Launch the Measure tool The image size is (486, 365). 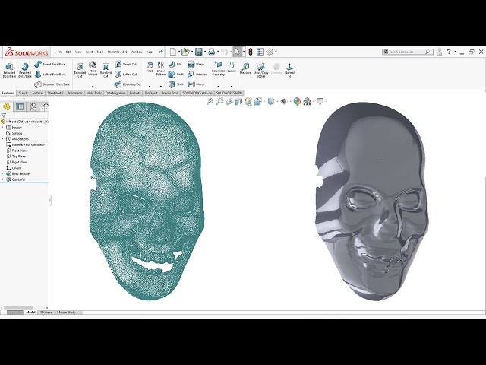(x=245, y=68)
